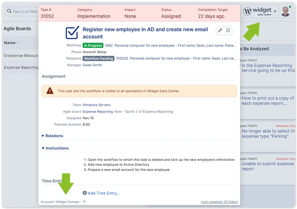Click the Request 702421 label
Screen dimensions: 297x209
point(249,60)
